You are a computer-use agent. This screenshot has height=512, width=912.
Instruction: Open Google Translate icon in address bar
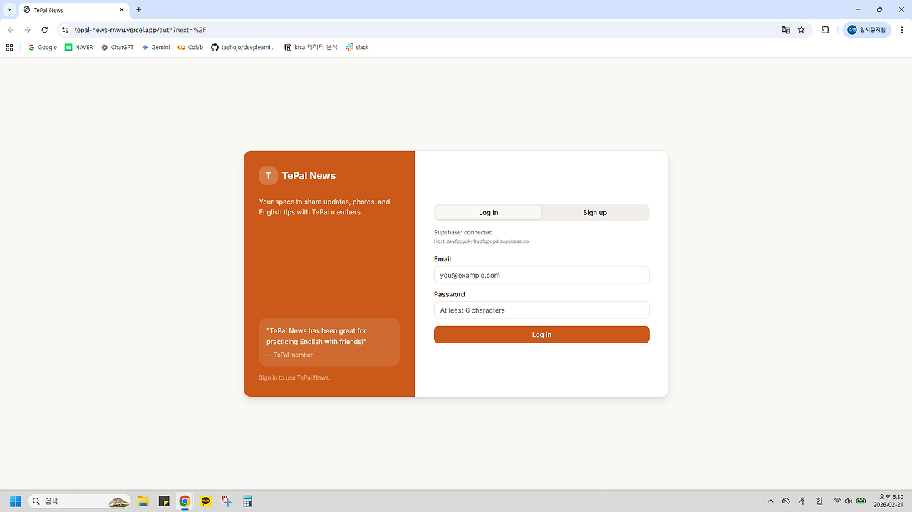(786, 30)
